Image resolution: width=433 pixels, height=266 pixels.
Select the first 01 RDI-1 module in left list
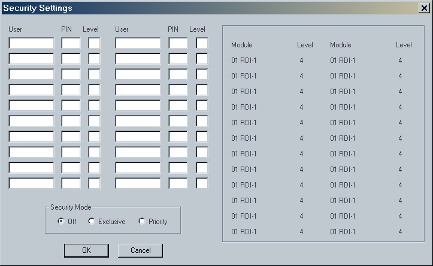point(244,61)
